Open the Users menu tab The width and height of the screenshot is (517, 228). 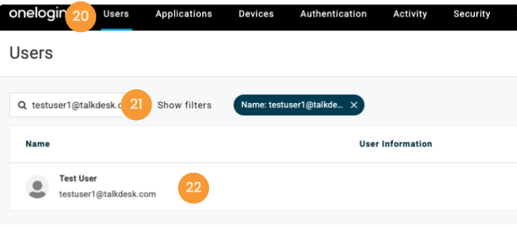pyautogui.click(x=116, y=14)
